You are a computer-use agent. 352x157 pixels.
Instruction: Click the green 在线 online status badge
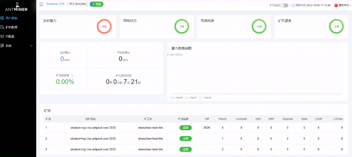tap(97, 4)
